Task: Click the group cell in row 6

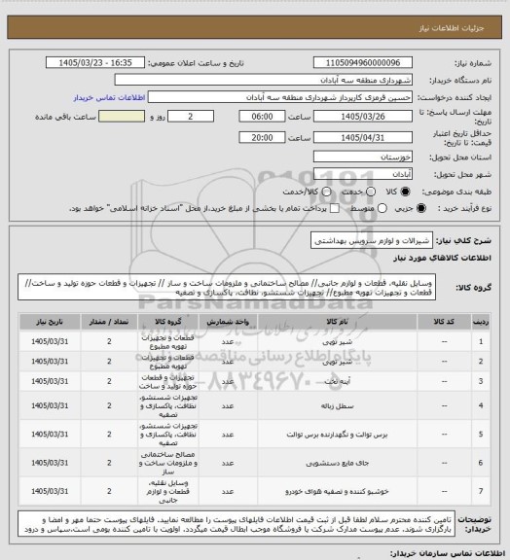Action: [168, 463]
